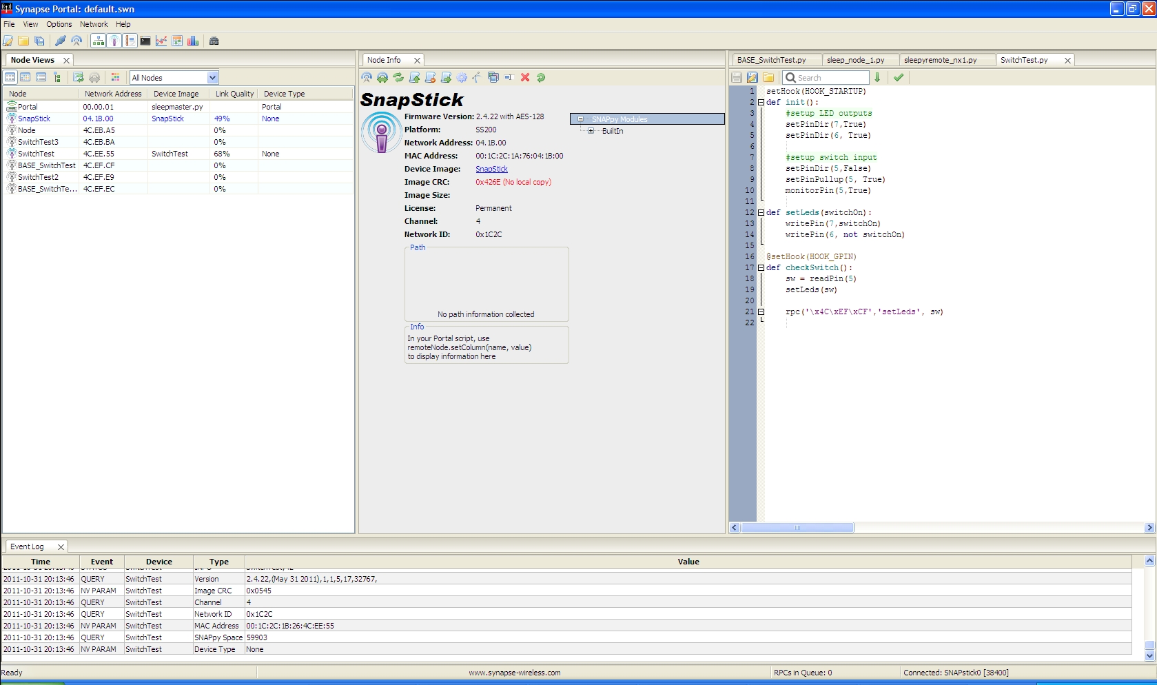Image resolution: width=1157 pixels, height=685 pixels.
Task: Close the Event Log tab
Action: [61, 547]
